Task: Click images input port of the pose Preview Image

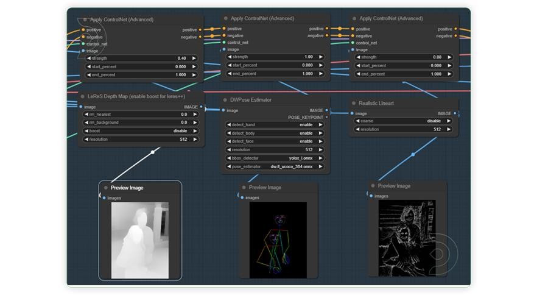Action: pyautogui.click(x=242, y=197)
